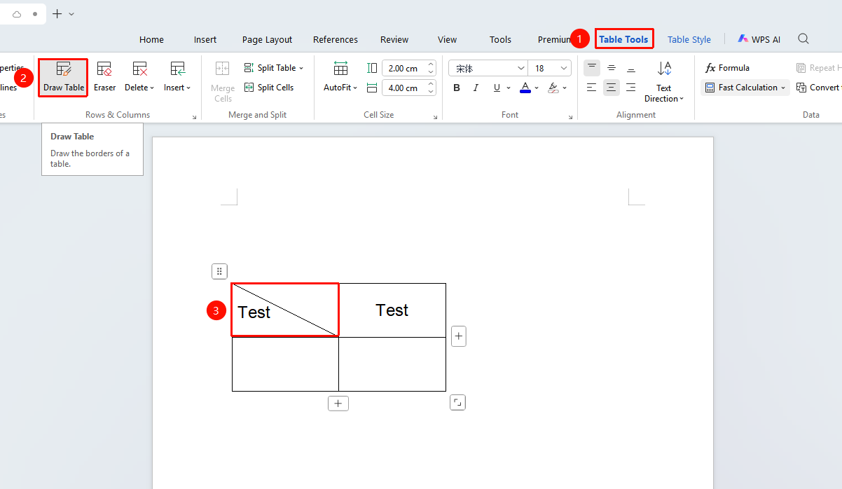Select the References tab
842x489 pixels.
[336, 39]
